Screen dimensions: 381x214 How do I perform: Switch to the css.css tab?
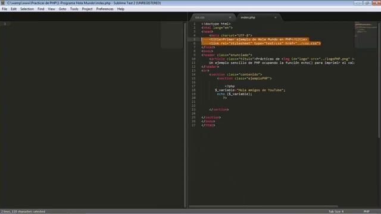coord(211,17)
